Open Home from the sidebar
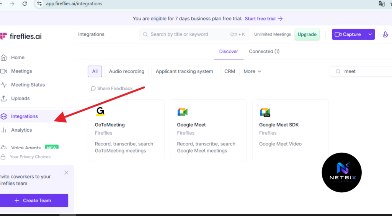The width and height of the screenshot is (392, 216). pos(18,57)
